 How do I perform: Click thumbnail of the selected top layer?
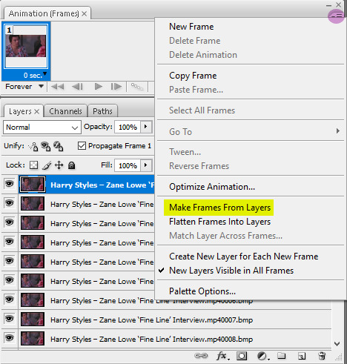point(33,185)
